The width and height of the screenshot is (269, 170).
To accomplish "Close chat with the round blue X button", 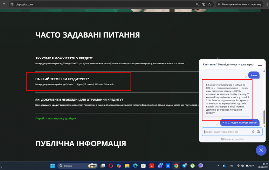I will tap(261, 150).
